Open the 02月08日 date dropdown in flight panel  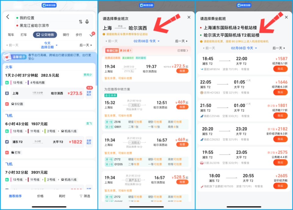(244, 48)
